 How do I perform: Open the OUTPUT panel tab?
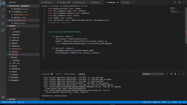pos(58,74)
